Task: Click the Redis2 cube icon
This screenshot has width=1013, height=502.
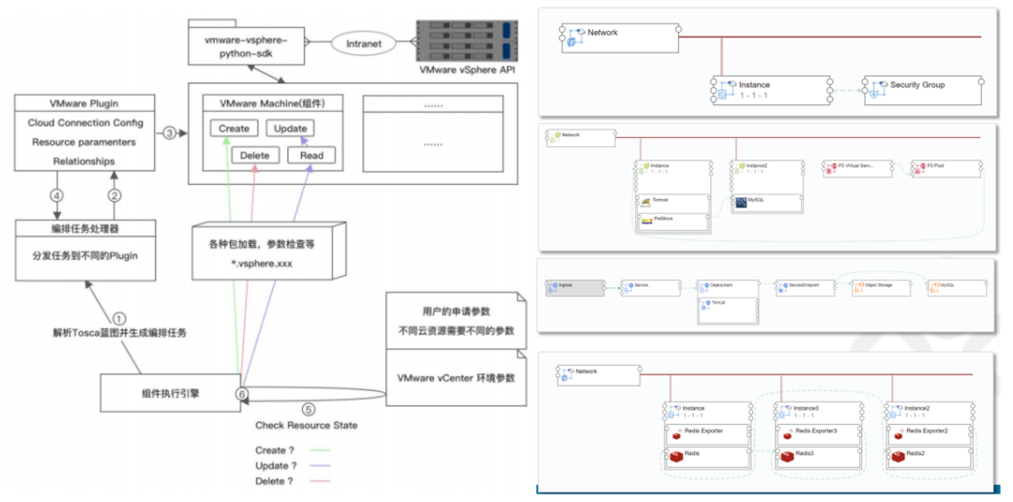Action: point(898,457)
